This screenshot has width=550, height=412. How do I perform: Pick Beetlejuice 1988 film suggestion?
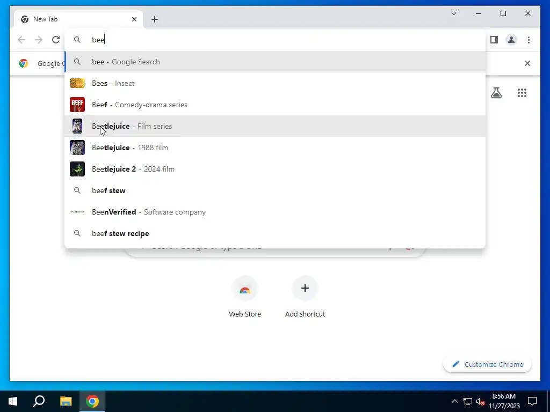point(275,148)
